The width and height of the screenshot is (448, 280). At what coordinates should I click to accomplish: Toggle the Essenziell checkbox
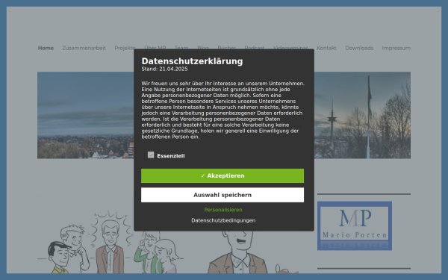click(151, 155)
